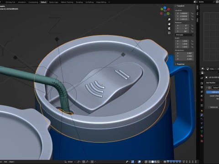
Task: Open the XYZ Euler rotation mode dropdown
Action: (184, 35)
